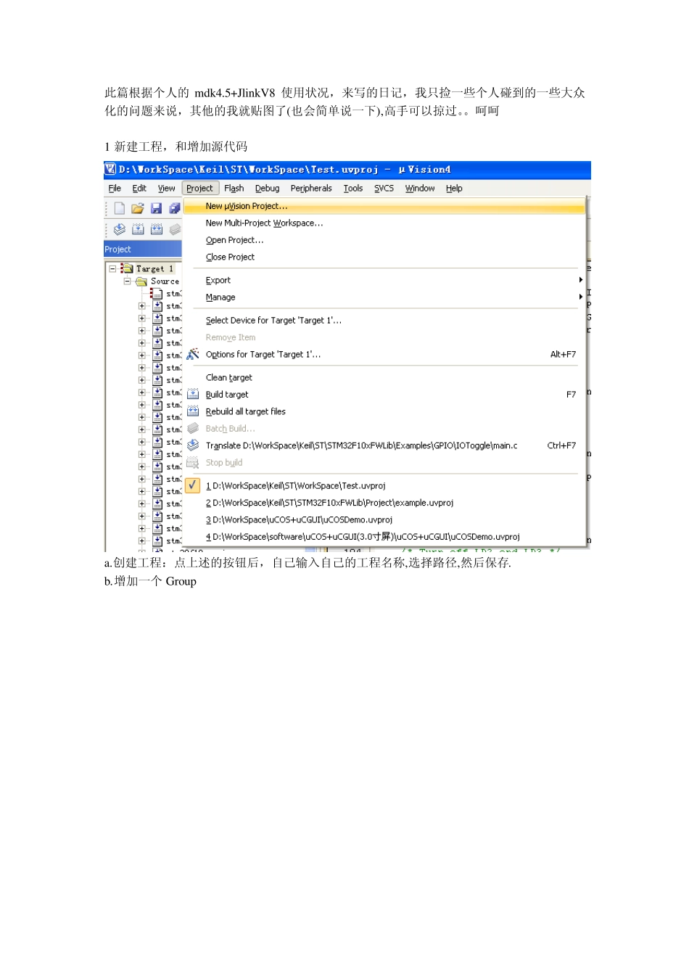This screenshot has width=689, height=975.
Task: Open the Window menu
Action: (x=420, y=188)
